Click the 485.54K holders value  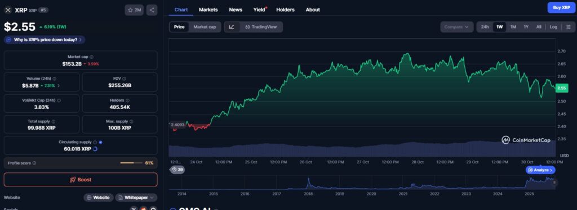[120, 107]
